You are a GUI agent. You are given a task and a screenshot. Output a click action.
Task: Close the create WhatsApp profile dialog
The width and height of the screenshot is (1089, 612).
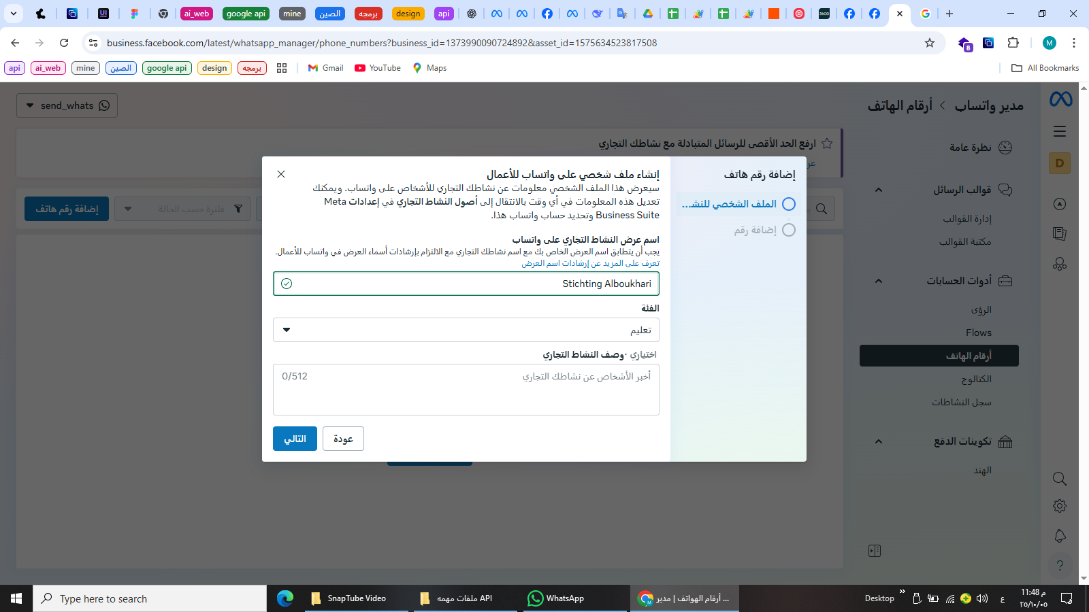pyautogui.click(x=281, y=174)
